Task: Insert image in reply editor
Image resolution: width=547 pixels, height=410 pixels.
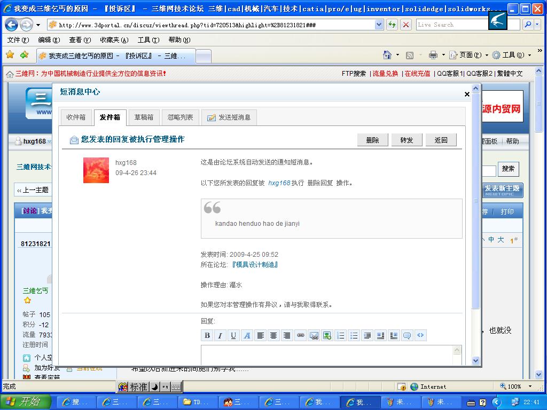Action: tap(327, 335)
